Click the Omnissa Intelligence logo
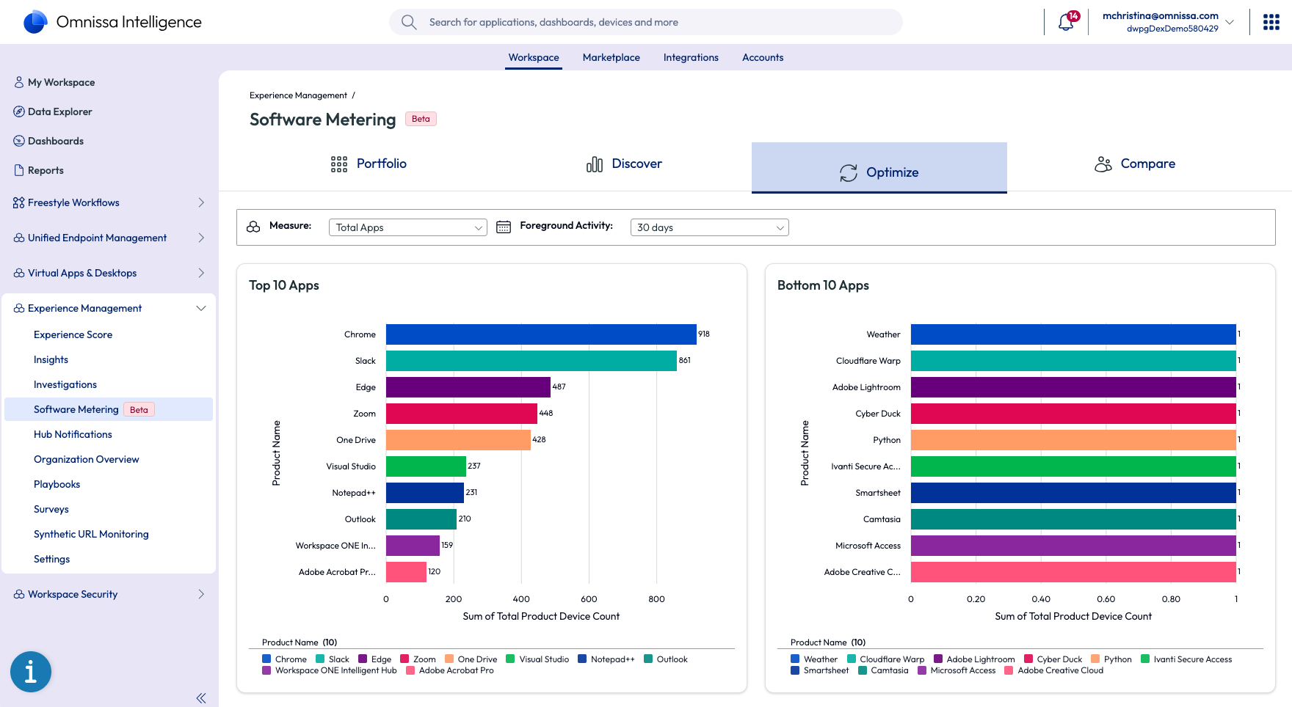 [x=35, y=22]
